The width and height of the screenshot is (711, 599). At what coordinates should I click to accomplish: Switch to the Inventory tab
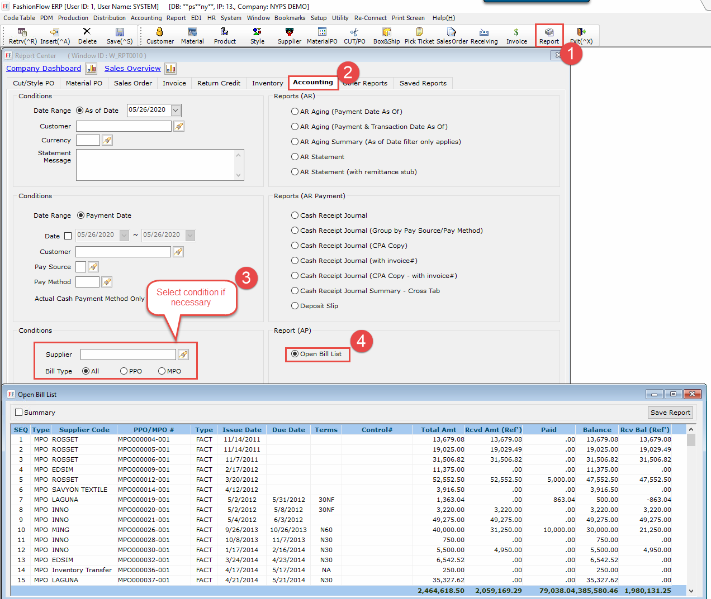point(267,83)
